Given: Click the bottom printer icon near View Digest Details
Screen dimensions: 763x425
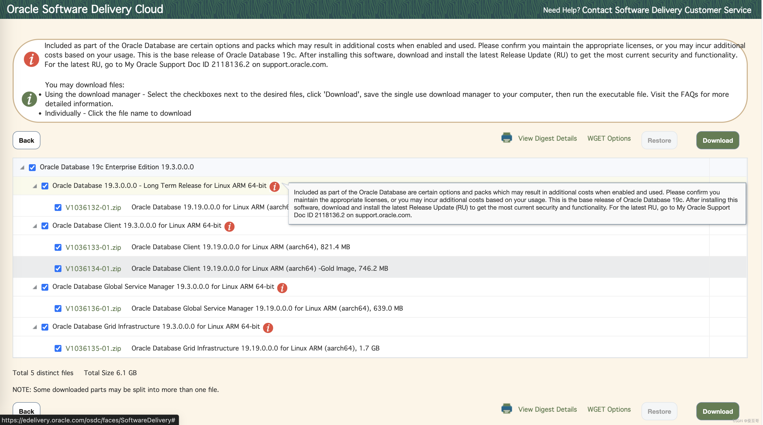Looking at the screenshot, I should click(506, 409).
